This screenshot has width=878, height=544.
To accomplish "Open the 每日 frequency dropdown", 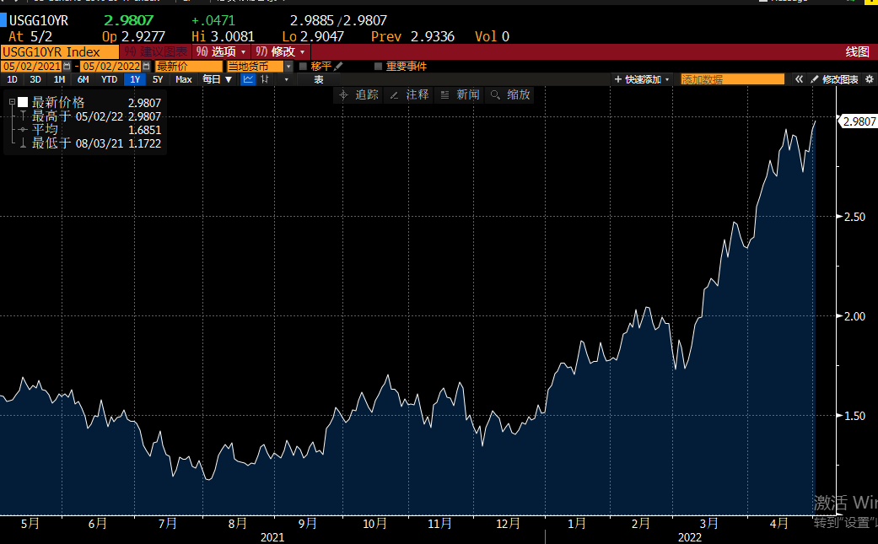I will click(217, 79).
